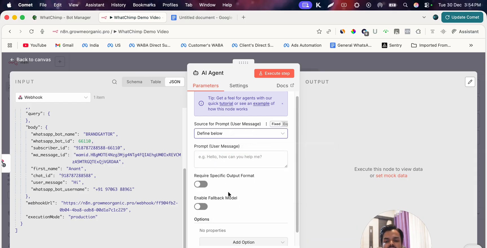Focus the Prompt (User Message) text field
This screenshot has width=487, height=248.
(x=241, y=160)
